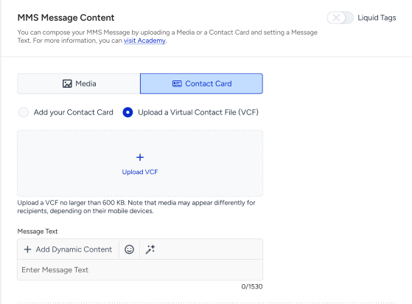Switch to the Media tab
Image resolution: width=412 pixels, height=304 pixels.
point(79,83)
